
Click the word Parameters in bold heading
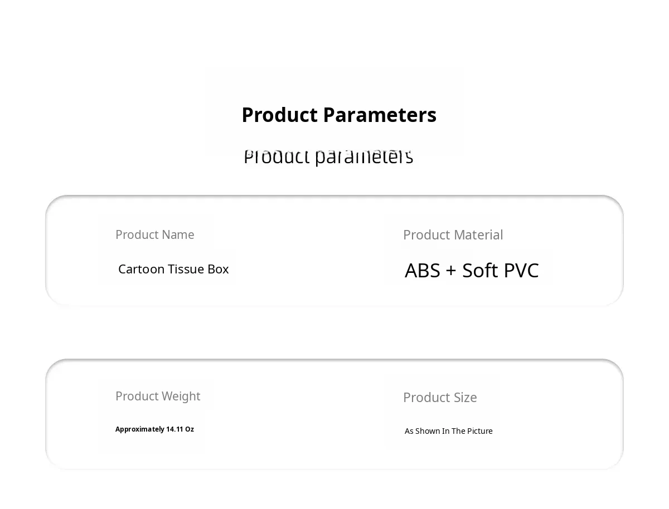point(380,115)
